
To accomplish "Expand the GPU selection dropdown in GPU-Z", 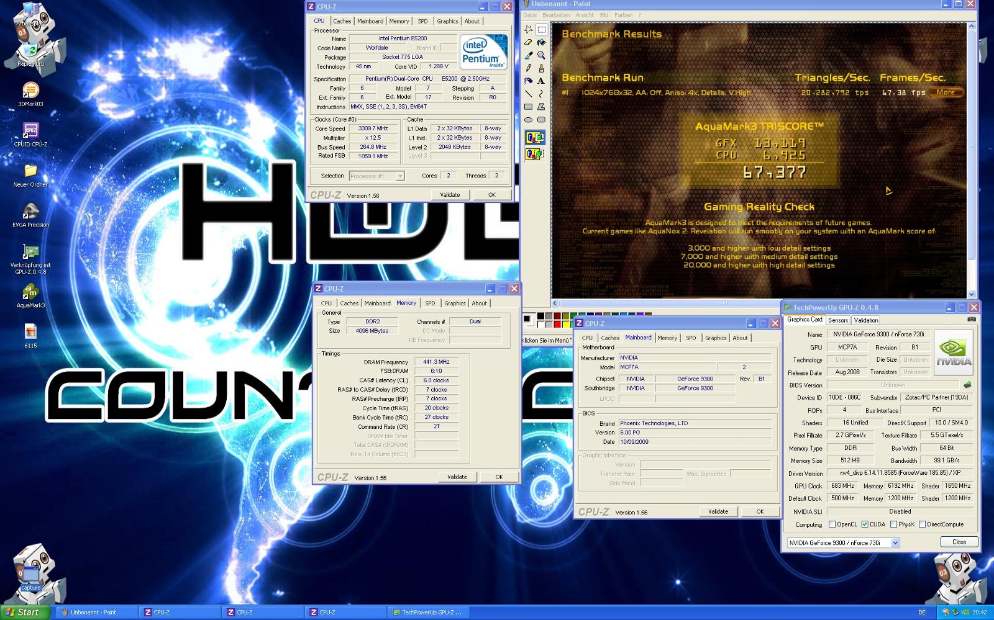I will (895, 543).
